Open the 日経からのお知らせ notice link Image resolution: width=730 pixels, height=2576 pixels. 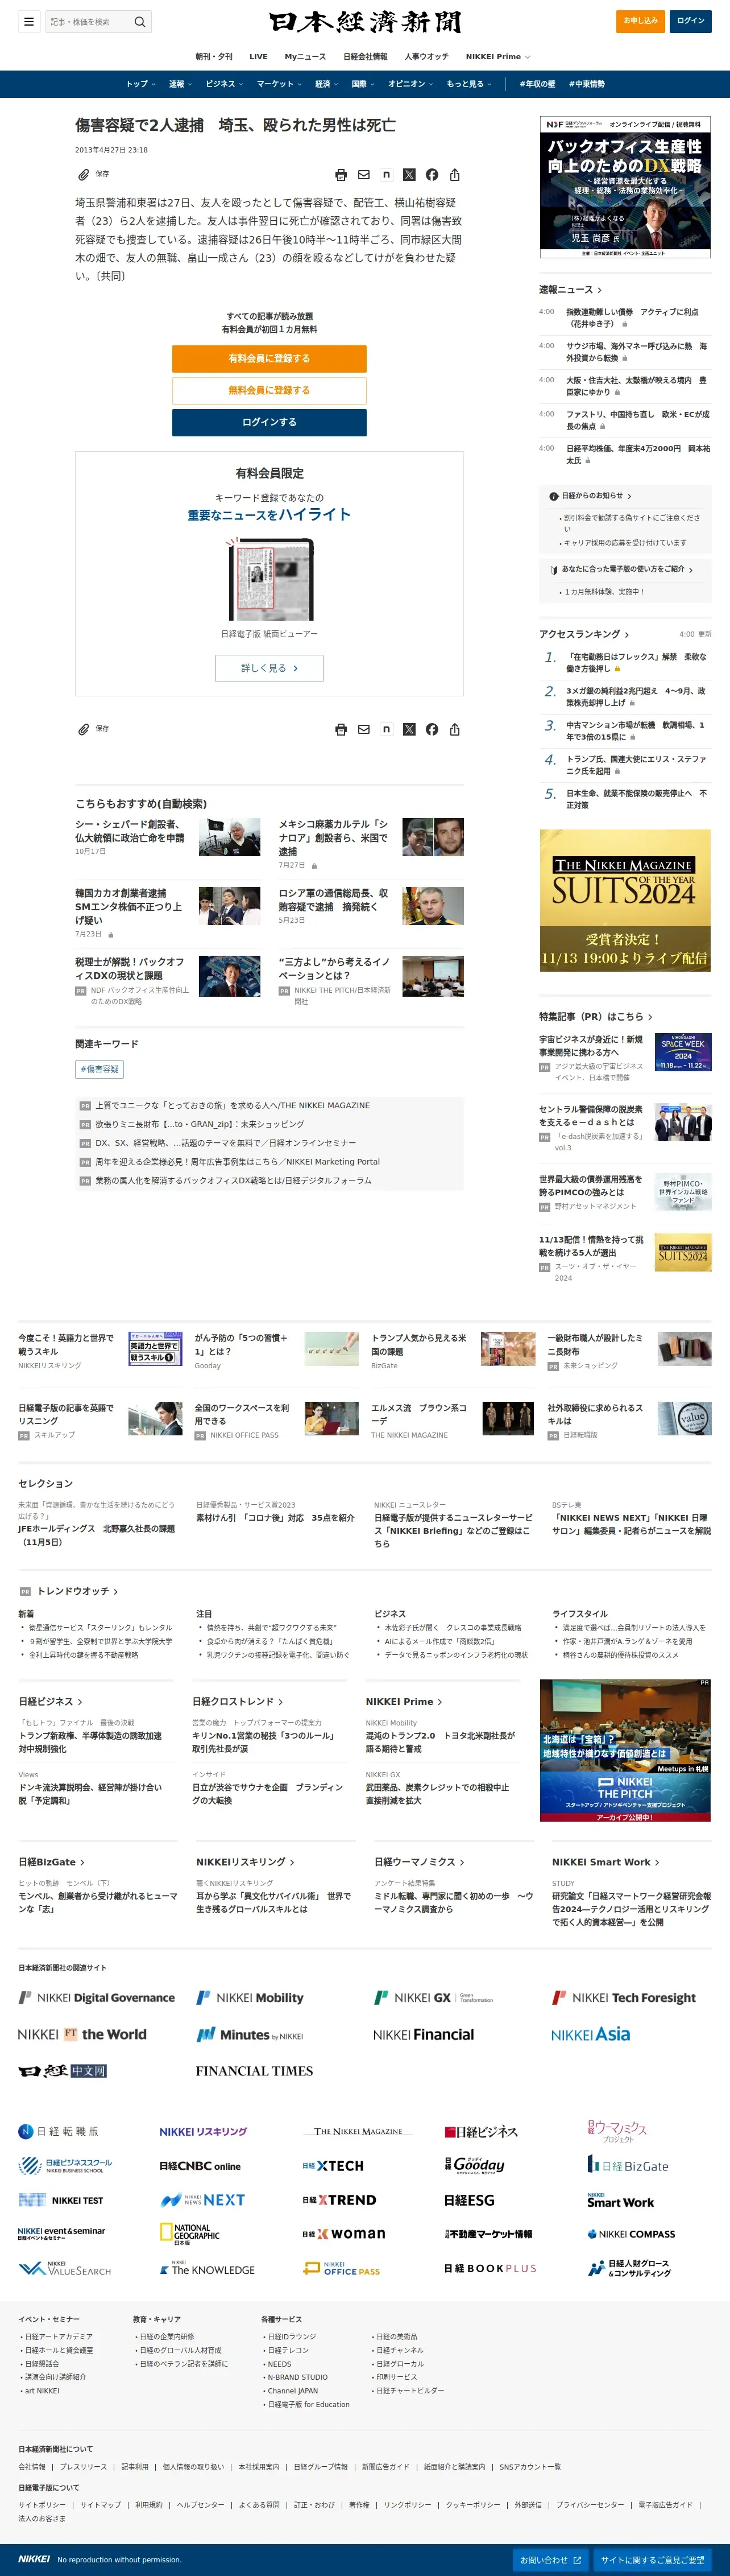point(591,496)
